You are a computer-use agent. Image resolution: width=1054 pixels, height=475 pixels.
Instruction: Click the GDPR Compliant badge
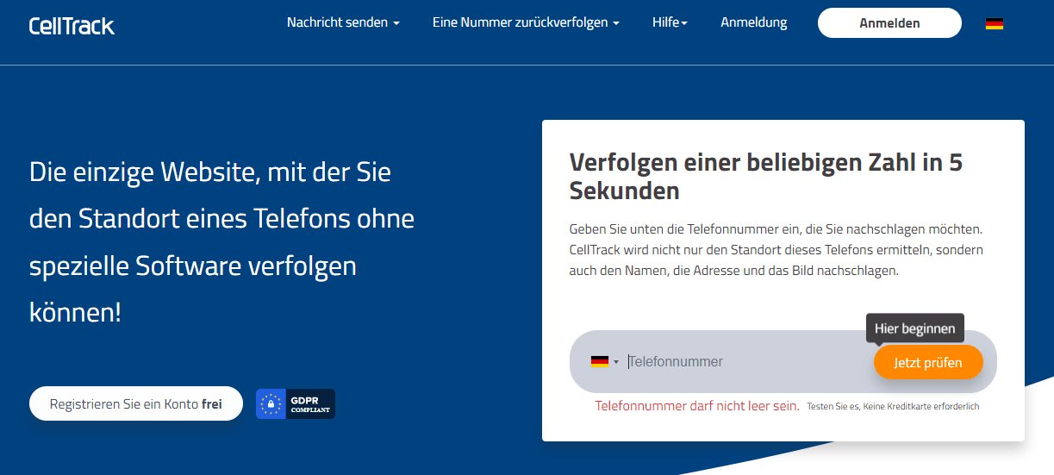pyautogui.click(x=295, y=403)
